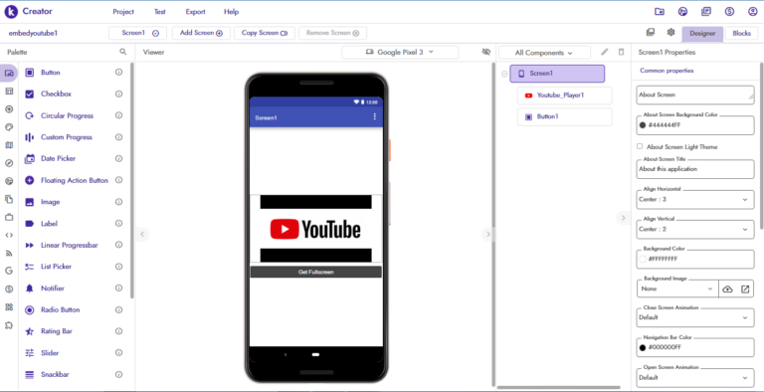Open the Close Screen Animation dropdown
The image size is (764, 392).
(x=695, y=317)
